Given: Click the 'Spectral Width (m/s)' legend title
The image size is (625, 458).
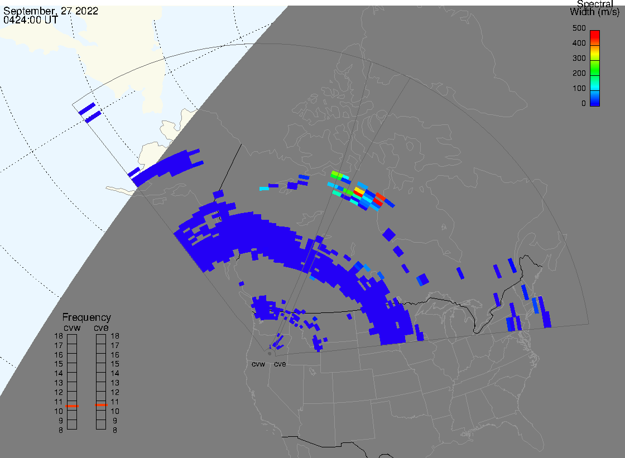Looking at the screenshot, I should pos(595,8).
